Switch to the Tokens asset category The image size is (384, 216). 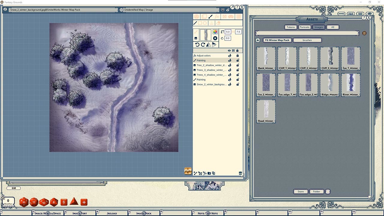(x=290, y=27)
